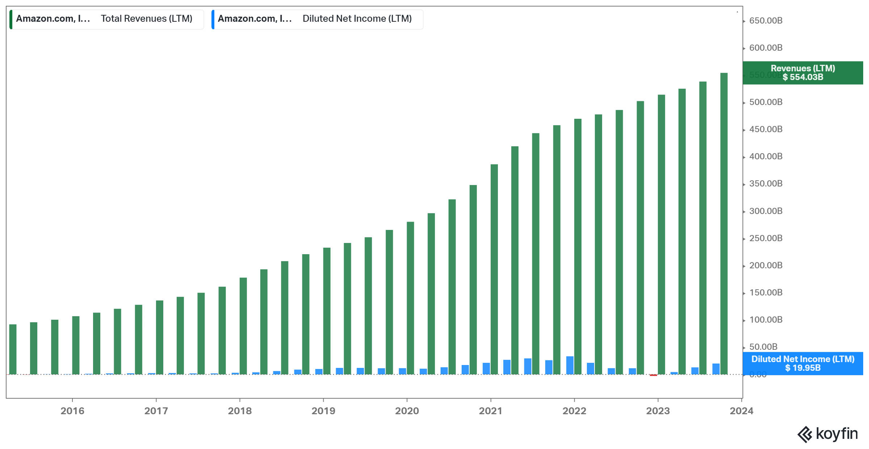This screenshot has height=449, width=869.
Task: Click the 300.00B y-axis tick label
Action: click(766, 211)
